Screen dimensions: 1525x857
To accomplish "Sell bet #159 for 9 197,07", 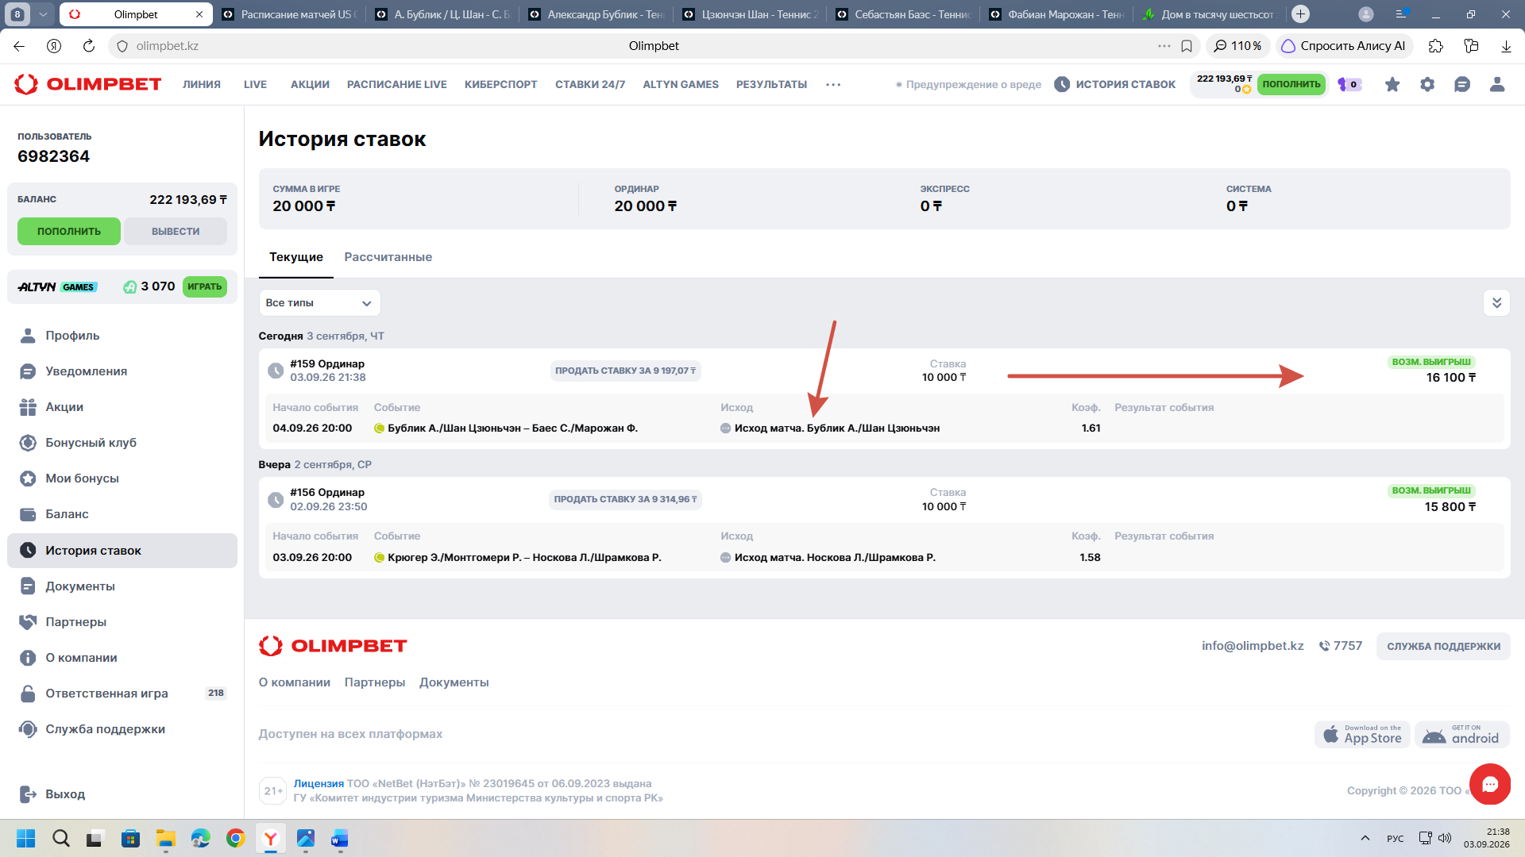I will coord(626,371).
